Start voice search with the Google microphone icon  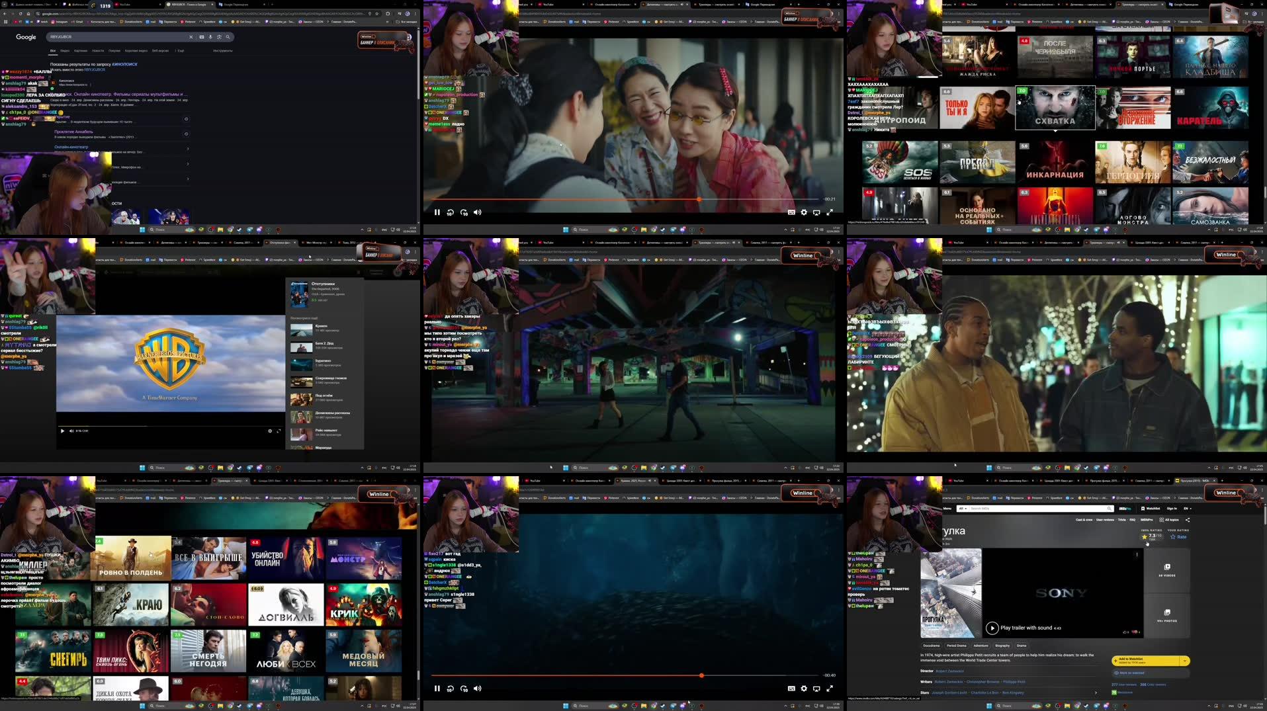[210, 37]
